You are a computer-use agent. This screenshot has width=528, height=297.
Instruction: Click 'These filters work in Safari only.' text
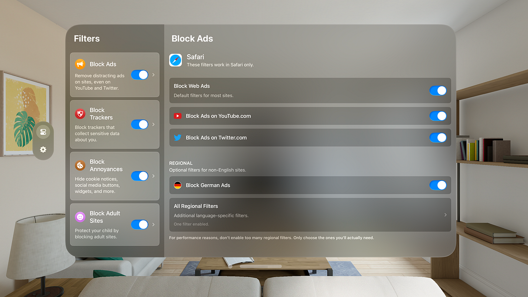point(220,65)
